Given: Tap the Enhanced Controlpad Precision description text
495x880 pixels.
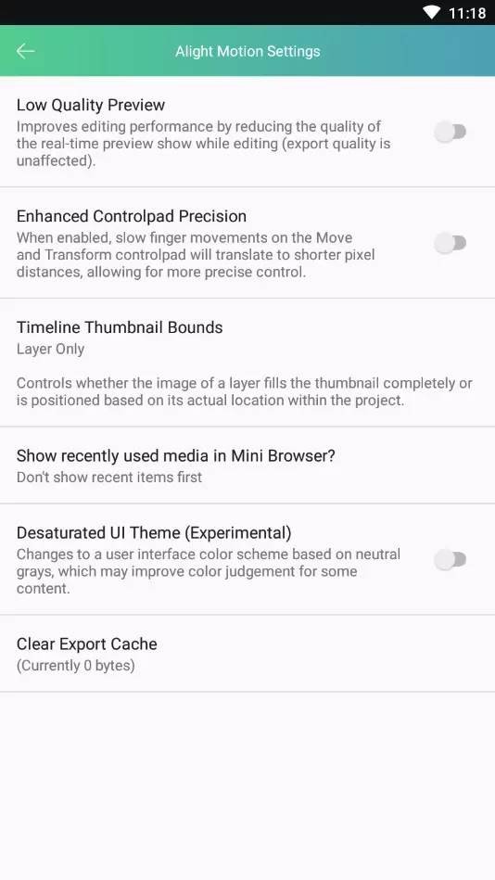Looking at the screenshot, I should pyautogui.click(x=196, y=255).
